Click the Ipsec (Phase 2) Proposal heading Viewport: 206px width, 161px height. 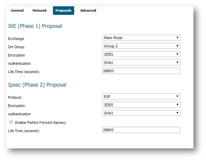click(x=37, y=85)
